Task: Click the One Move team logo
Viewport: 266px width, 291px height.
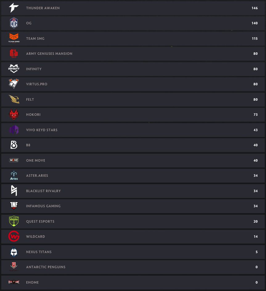Action: [14, 160]
